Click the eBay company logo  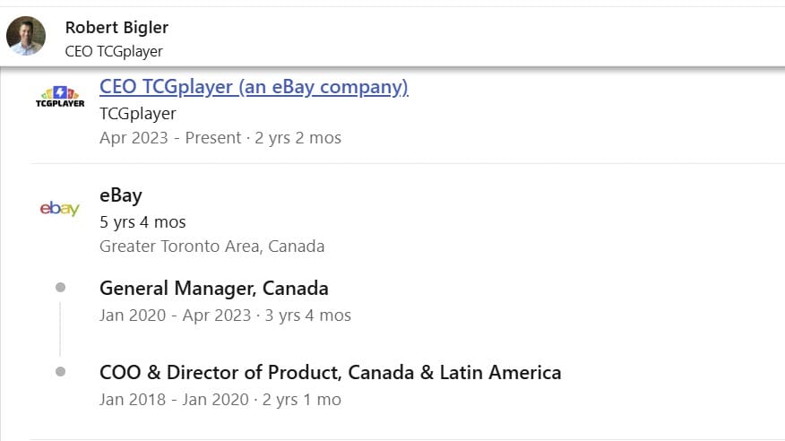[59, 208]
